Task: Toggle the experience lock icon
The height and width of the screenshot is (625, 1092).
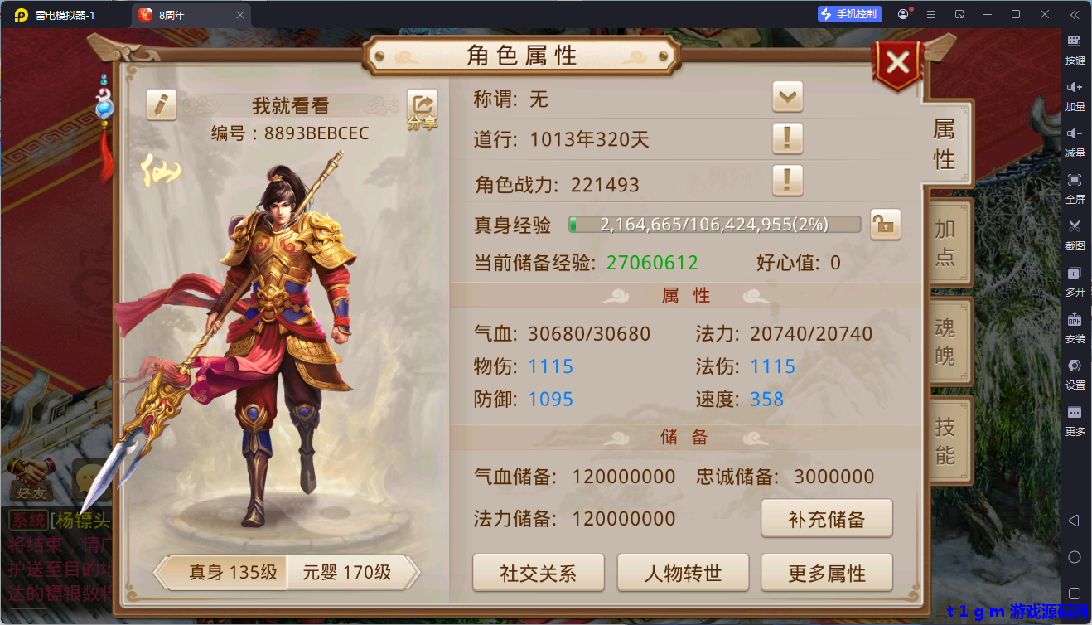Action: click(886, 224)
